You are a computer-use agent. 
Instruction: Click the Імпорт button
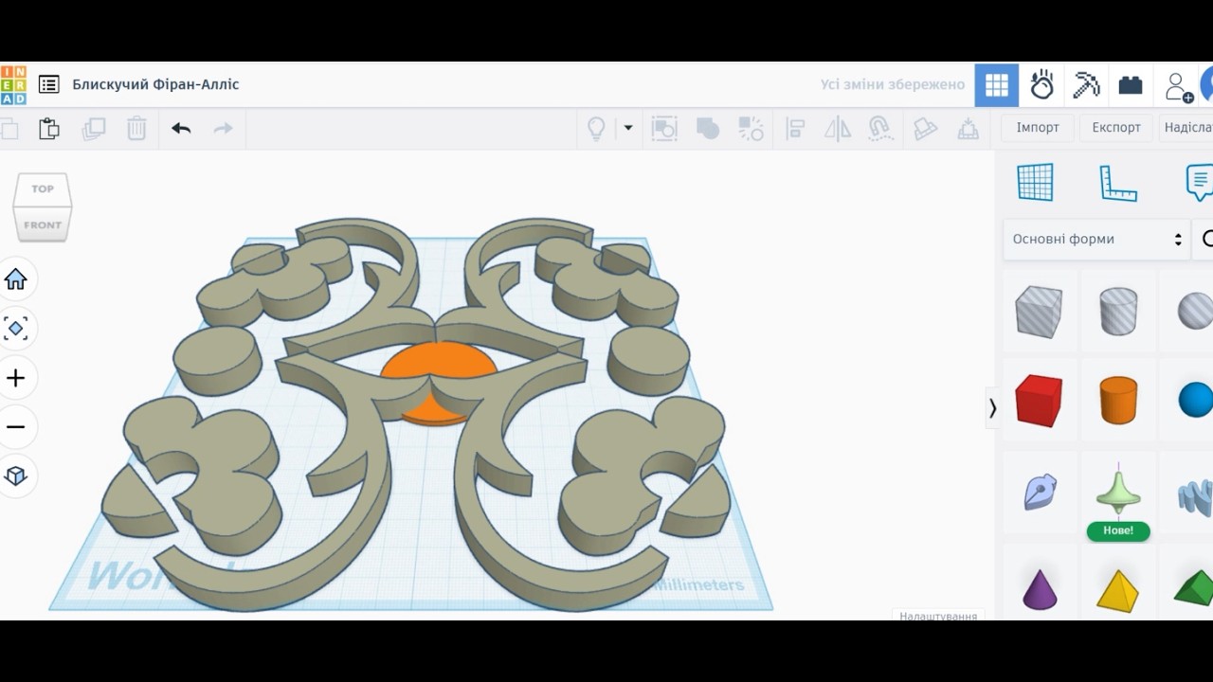pyautogui.click(x=1038, y=127)
